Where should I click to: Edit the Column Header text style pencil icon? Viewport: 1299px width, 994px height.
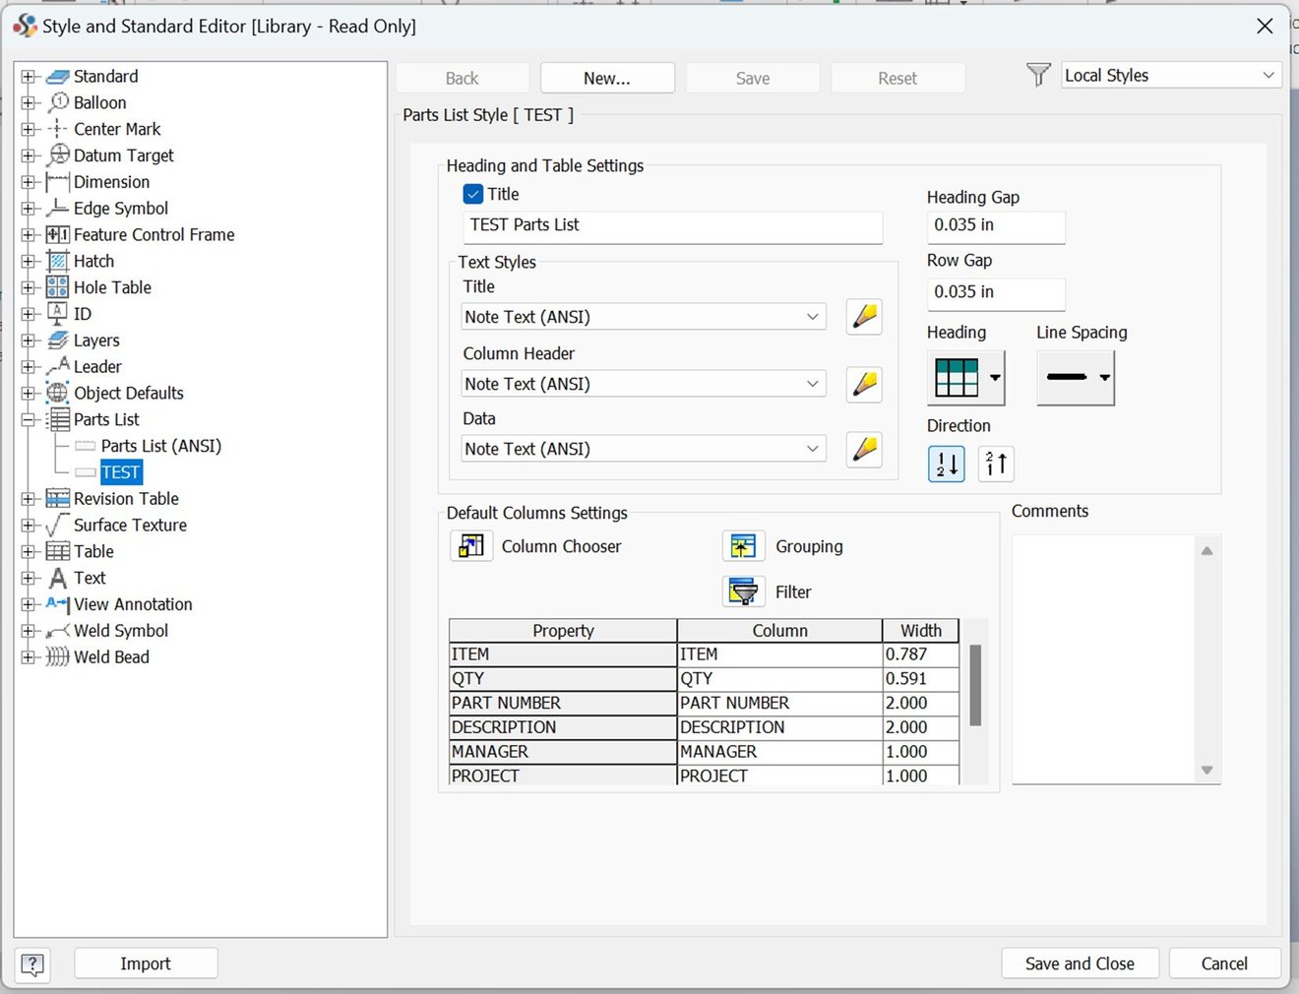(x=863, y=385)
